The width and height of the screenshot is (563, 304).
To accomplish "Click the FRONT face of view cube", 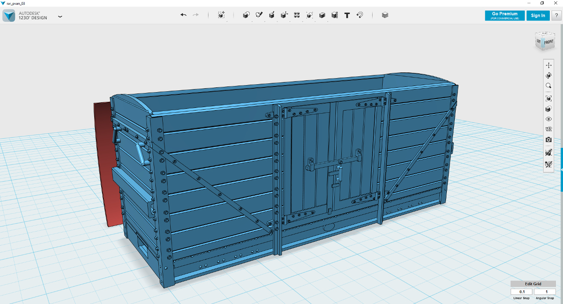I will coord(548,43).
